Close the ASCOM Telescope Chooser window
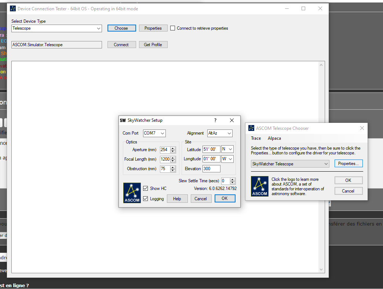This screenshot has width=383, height=289. click(362, 128)
